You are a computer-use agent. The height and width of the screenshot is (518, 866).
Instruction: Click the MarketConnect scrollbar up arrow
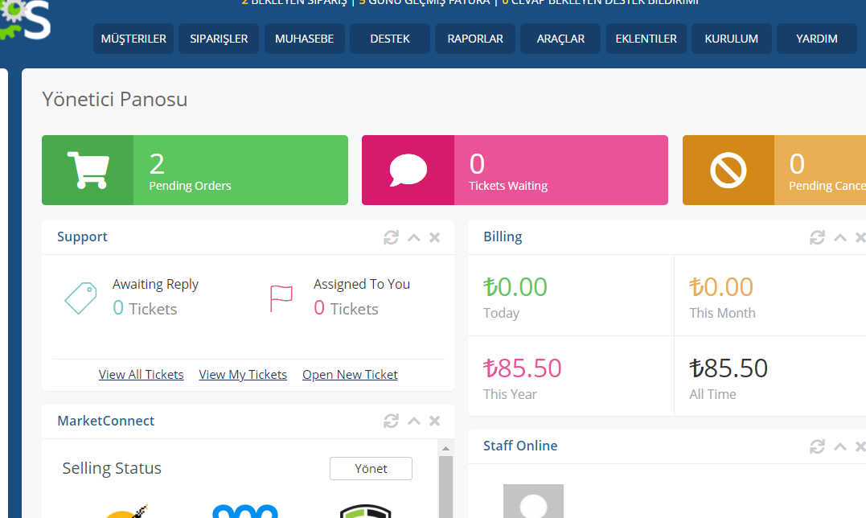point(445,447)
